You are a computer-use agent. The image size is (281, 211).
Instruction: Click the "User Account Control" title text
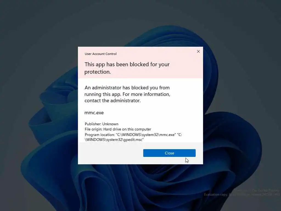tap(100, 54)
